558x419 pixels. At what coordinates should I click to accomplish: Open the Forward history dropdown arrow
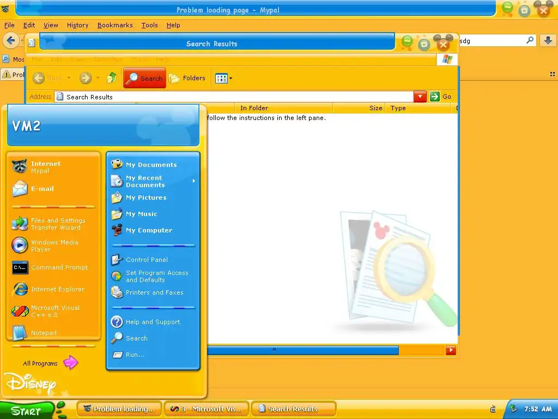point(98,77)
